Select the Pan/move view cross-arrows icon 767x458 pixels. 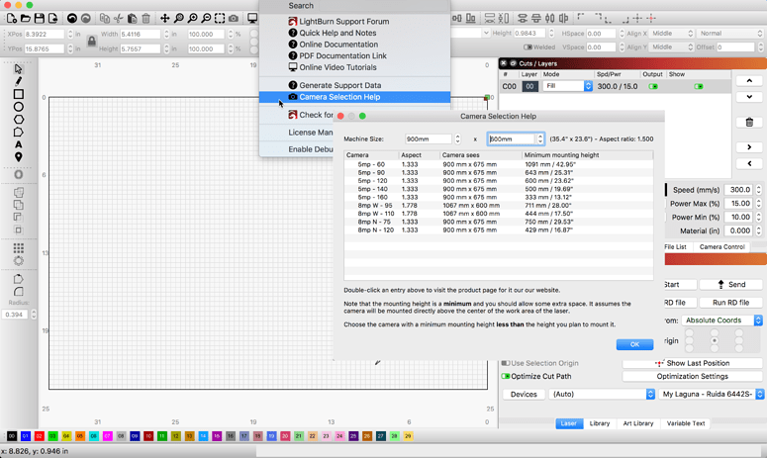165,19
